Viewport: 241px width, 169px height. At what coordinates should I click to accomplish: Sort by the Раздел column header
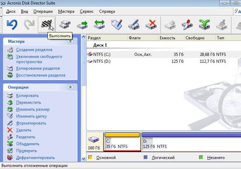(x=107, y=38)
